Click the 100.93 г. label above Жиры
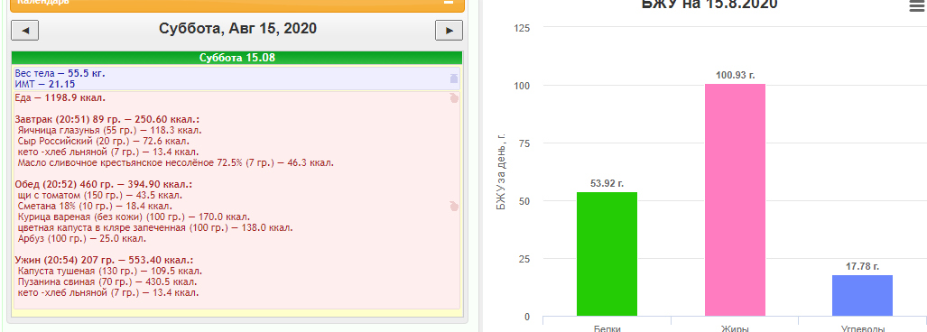The image size is (927, 332). pyautogui.click(x=736, y=75)
